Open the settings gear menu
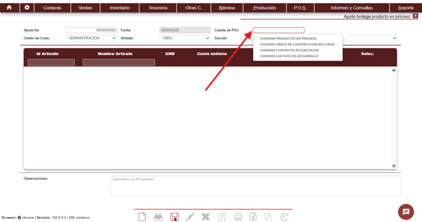This screenshot has width=422, height=222. point(26,7)
